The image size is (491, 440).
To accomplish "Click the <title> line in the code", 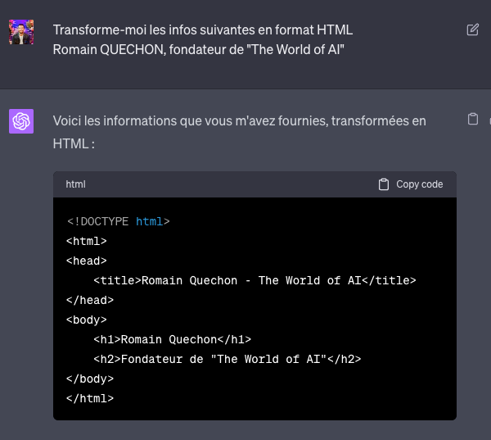I will click(255, 280).
